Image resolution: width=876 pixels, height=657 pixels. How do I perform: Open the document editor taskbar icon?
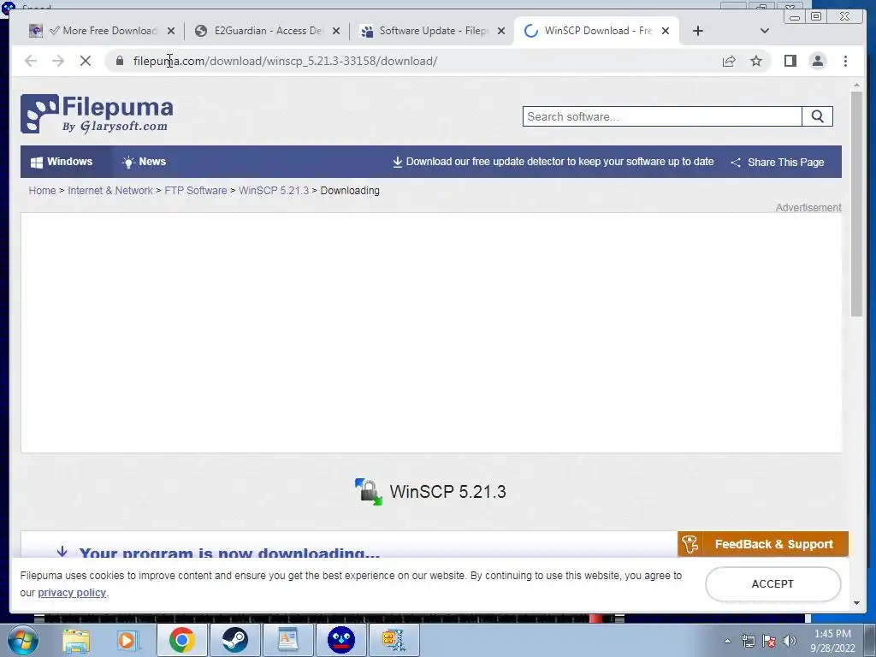click(287, 640)
